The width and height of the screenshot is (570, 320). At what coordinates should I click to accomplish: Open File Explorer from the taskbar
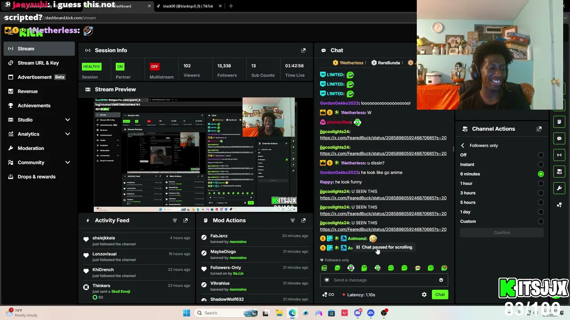click(x=279, y=313)
